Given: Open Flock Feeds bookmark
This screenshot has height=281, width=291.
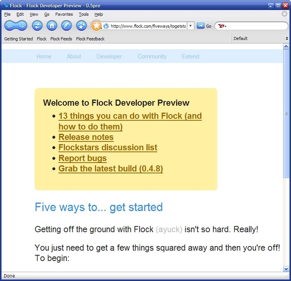Looking at the screenshot, I should 61,39.
